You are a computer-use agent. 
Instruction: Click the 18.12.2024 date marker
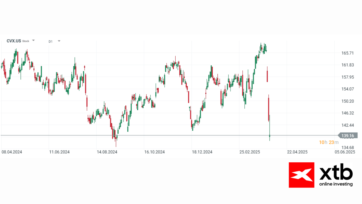(202, 152)
